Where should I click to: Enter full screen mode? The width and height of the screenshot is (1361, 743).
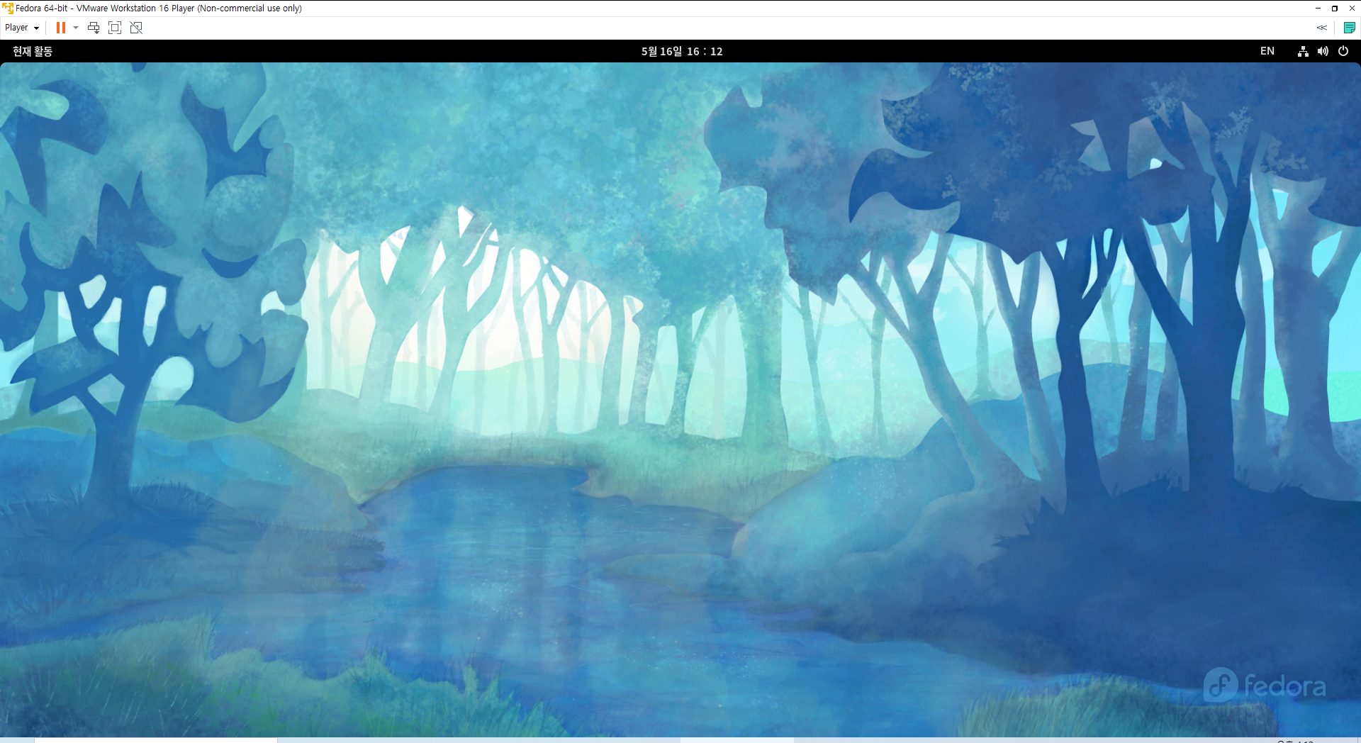(x=115, y=28)
